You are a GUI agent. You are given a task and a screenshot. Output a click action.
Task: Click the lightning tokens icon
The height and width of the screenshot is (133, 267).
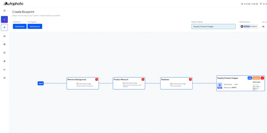261,4
